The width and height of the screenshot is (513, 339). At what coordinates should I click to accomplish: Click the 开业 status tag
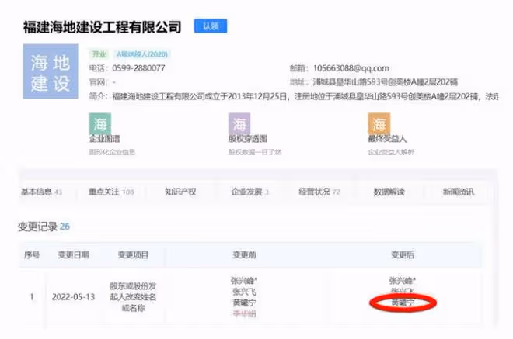[x=99, y=54]
